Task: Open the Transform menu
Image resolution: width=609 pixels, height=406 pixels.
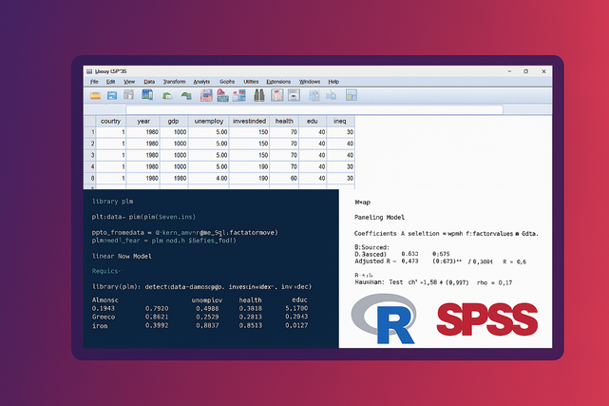Action: pyautogui.click(x=172, y=82)
